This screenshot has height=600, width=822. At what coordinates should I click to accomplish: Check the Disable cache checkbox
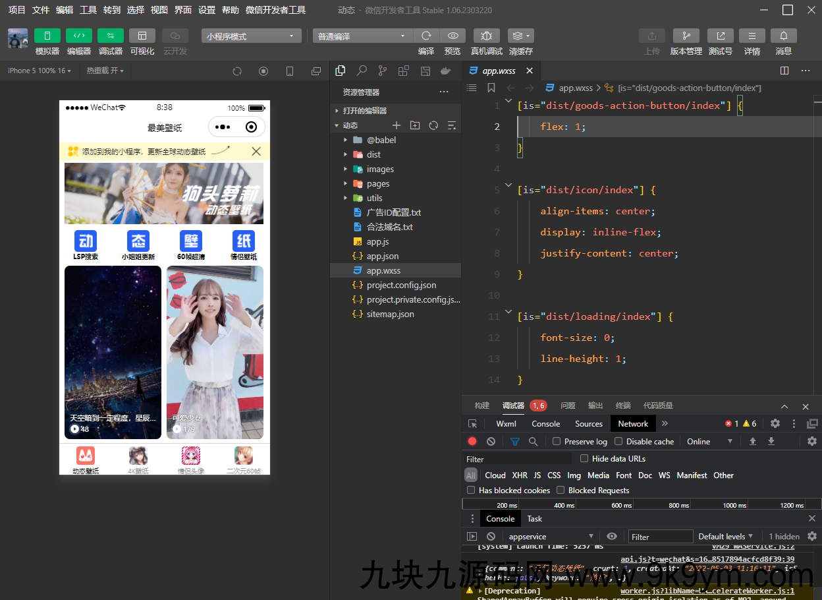(x=618, y=442)
